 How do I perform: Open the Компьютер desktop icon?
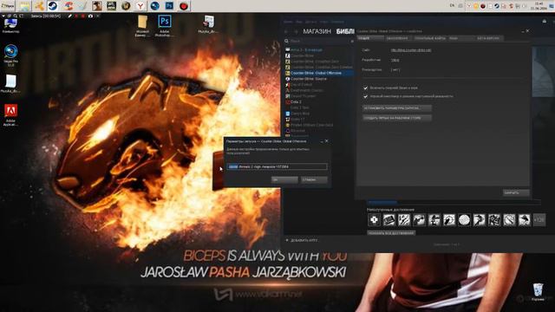coord(10,25)
